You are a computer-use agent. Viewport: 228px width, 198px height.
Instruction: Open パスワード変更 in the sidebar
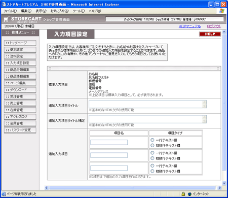[20, 130]
